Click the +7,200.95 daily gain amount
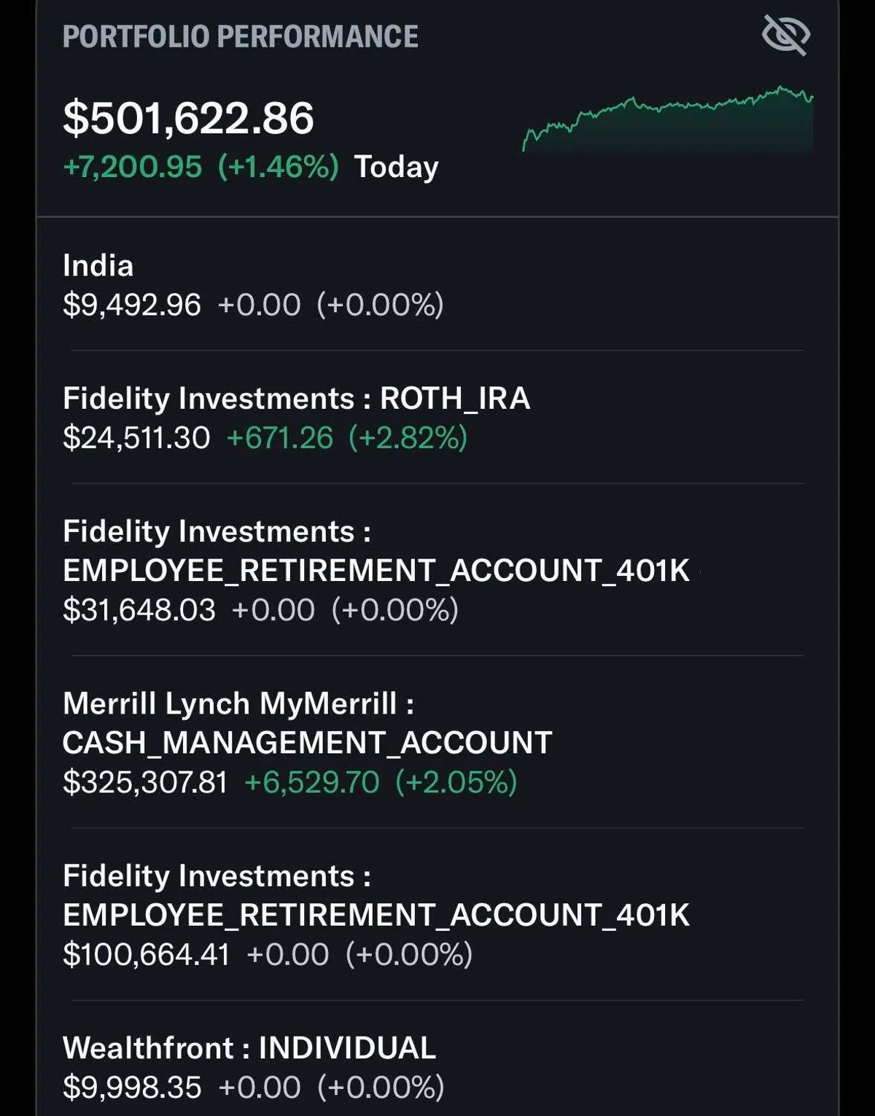The width and height of the screenshot is (875, 1116). 132,167
